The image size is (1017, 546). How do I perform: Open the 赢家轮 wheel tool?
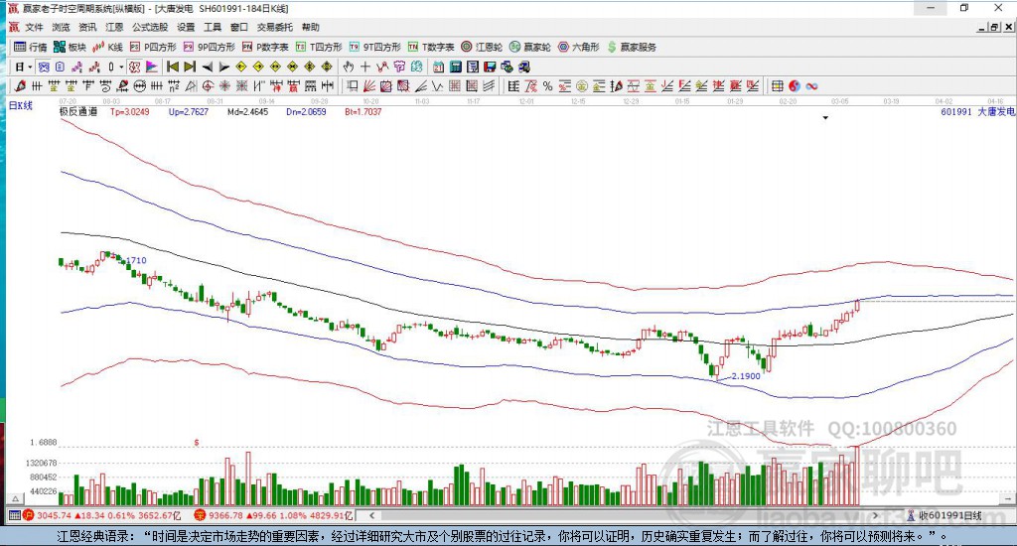click(530, 47)
